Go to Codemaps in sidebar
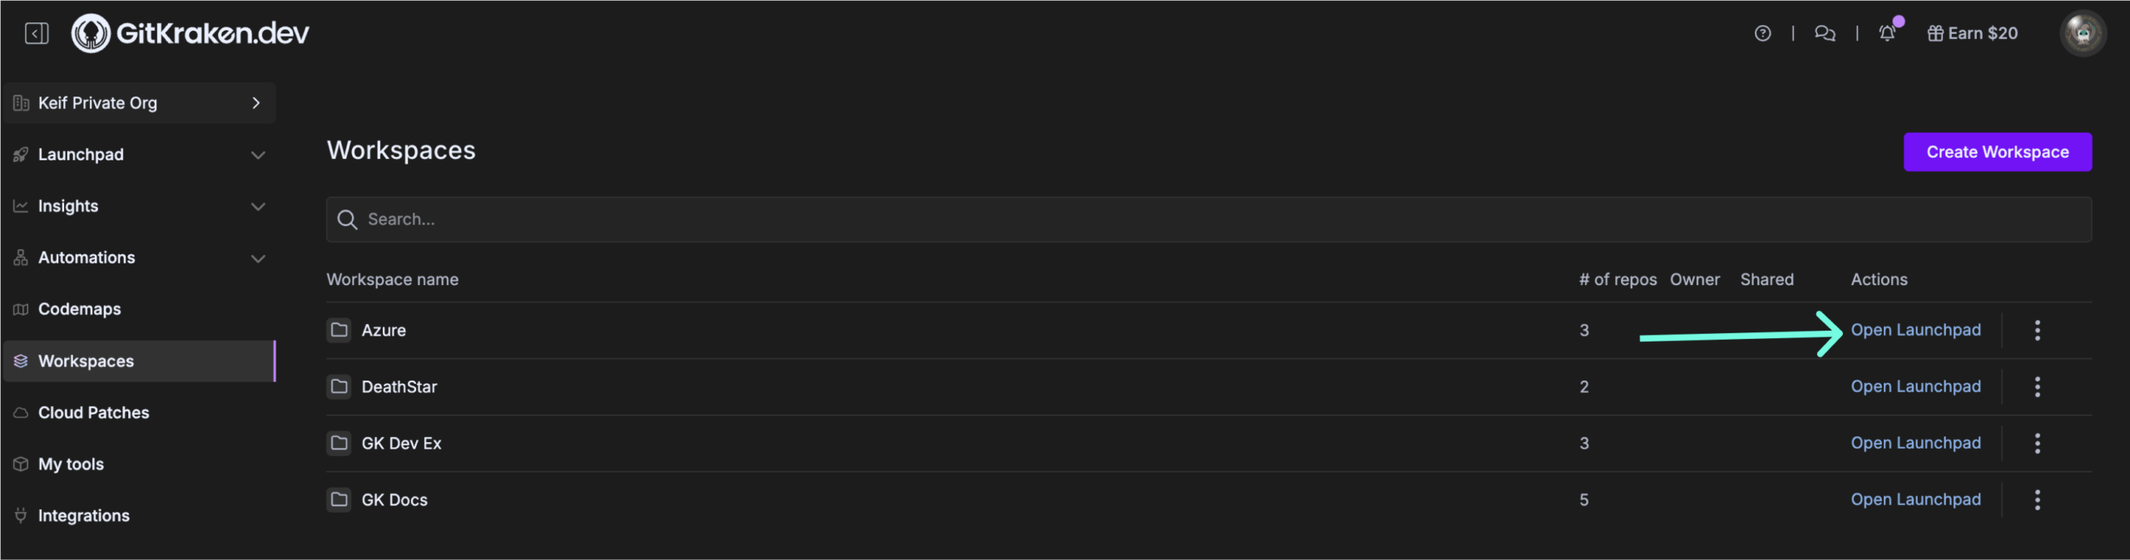This screenshot has width=2130, height=560. [79, 309]
